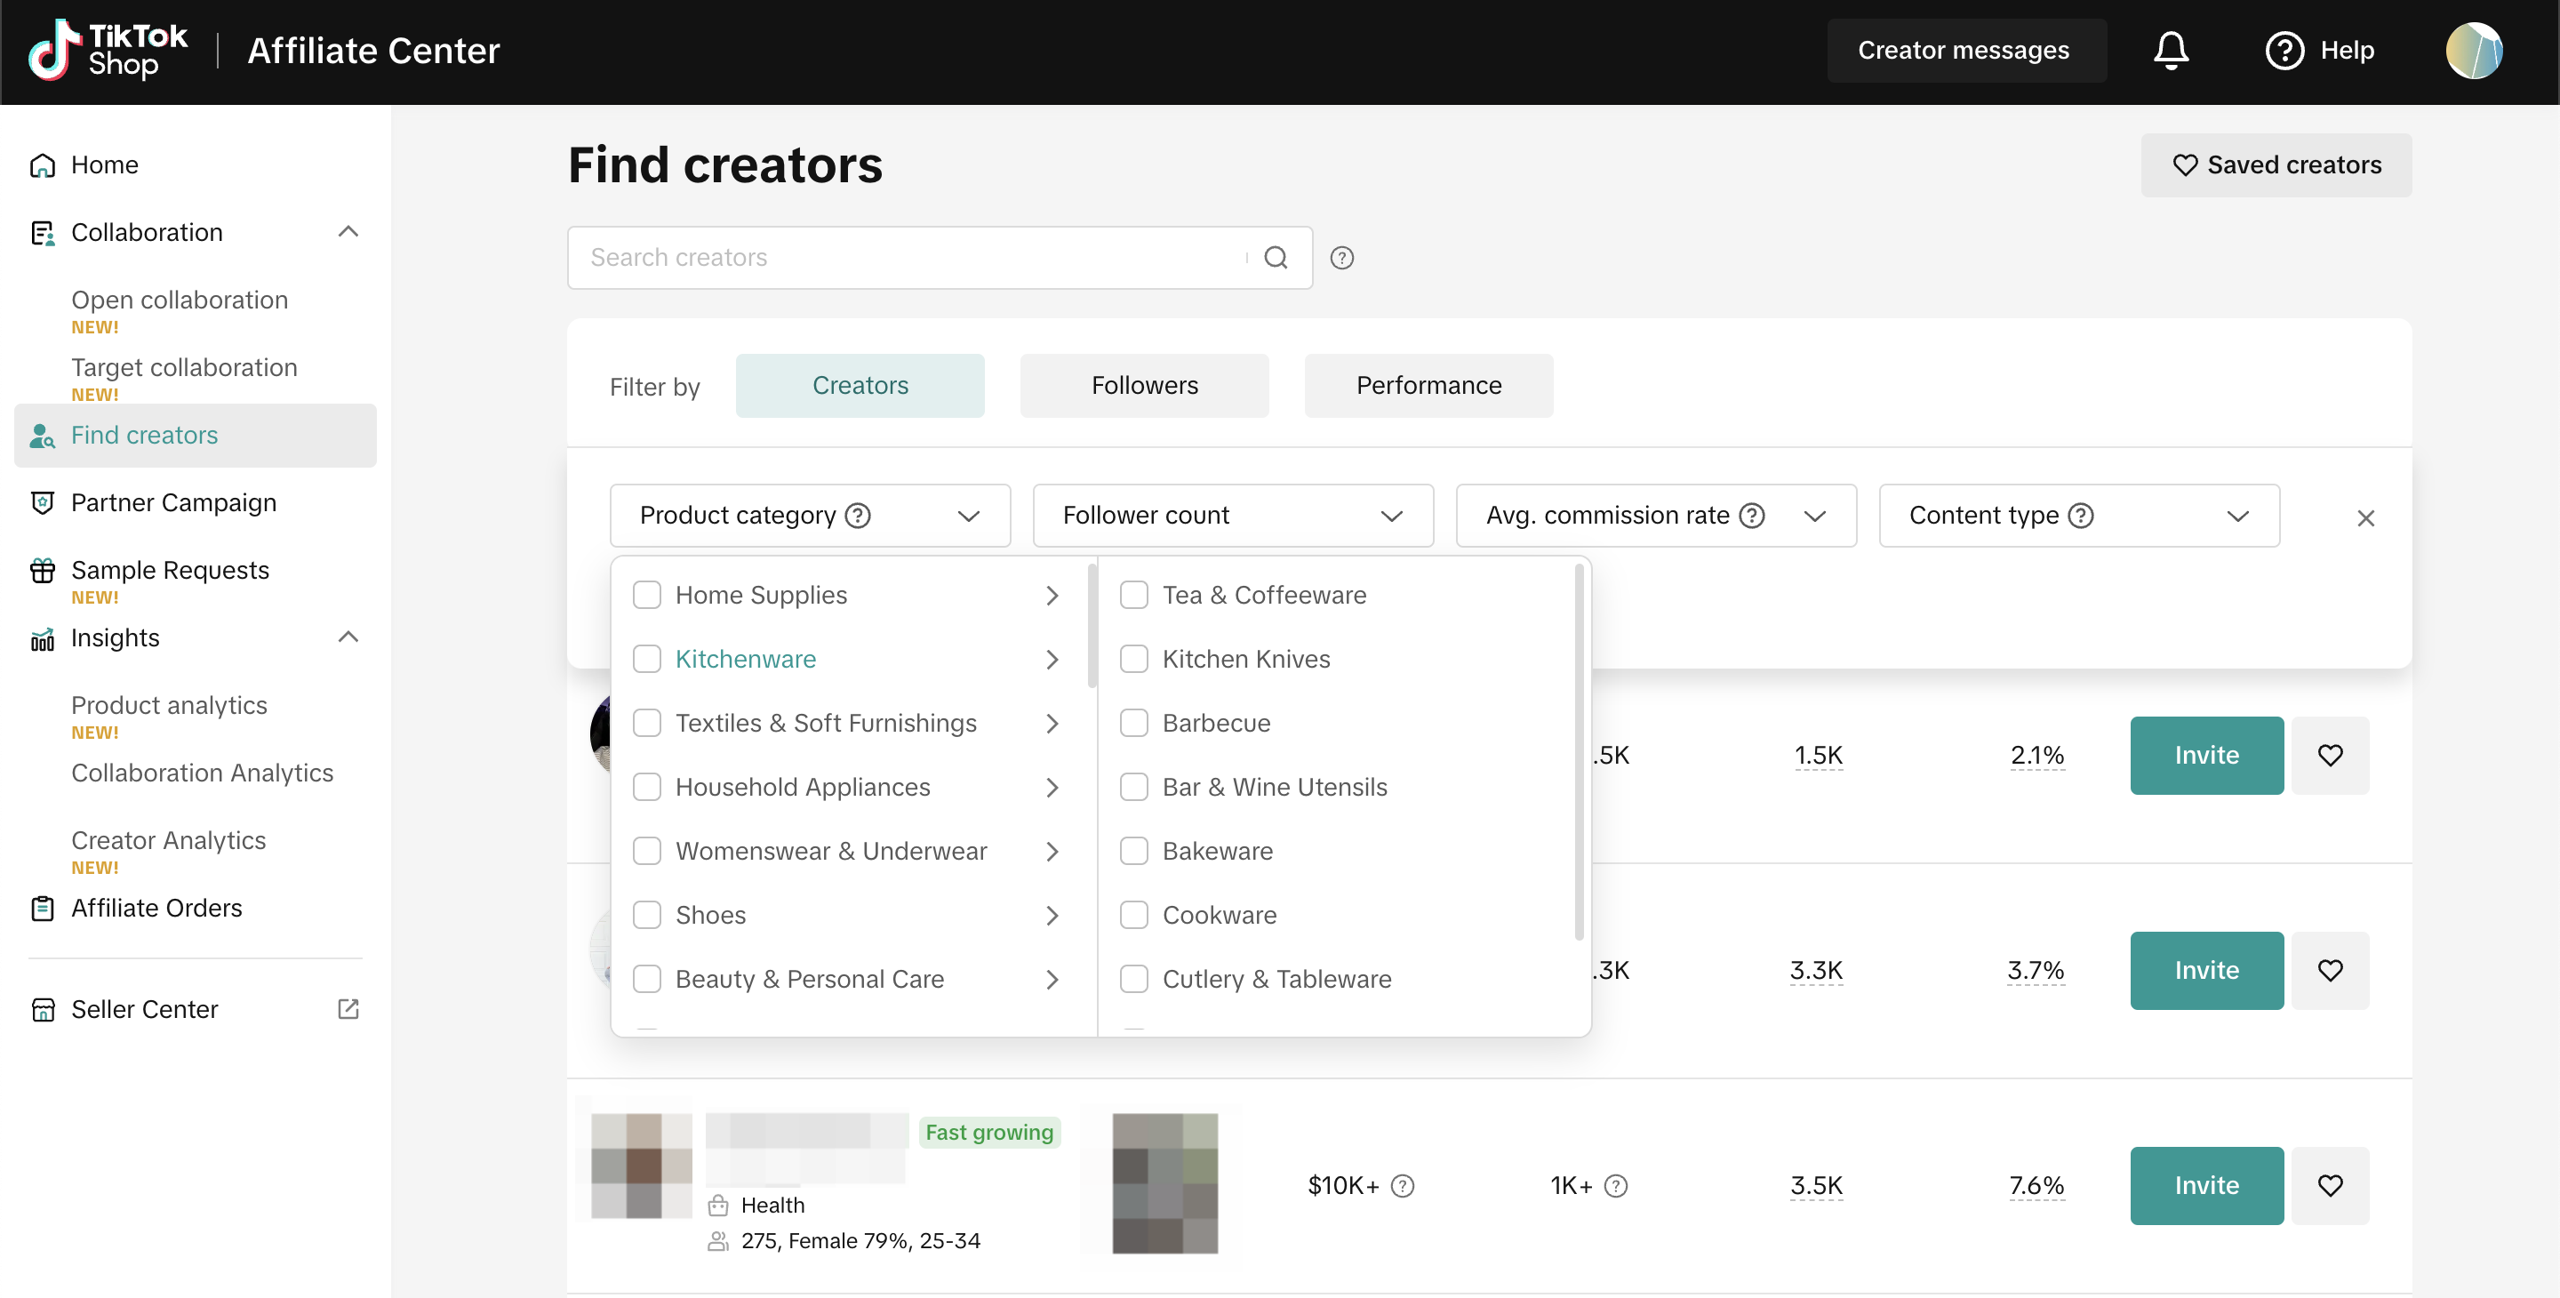2560x1298 pixels.
Task: Click the notifications bell icon
Action: coord(2171,50)
